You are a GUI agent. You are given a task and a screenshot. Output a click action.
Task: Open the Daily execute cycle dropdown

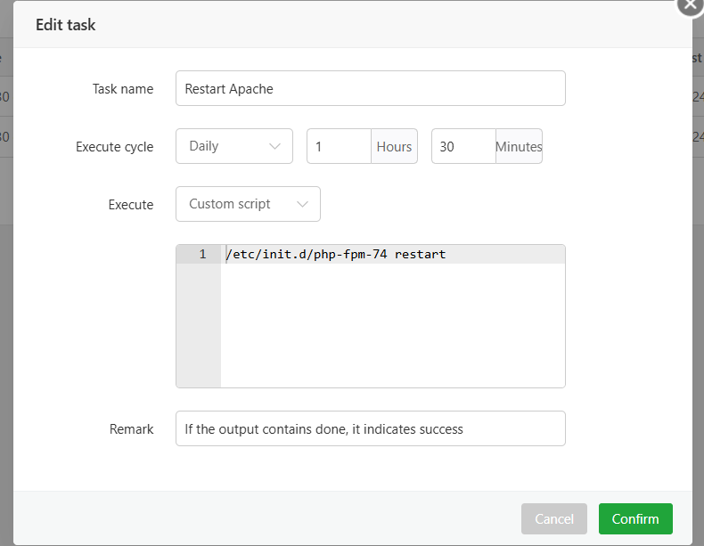[233, 146]
